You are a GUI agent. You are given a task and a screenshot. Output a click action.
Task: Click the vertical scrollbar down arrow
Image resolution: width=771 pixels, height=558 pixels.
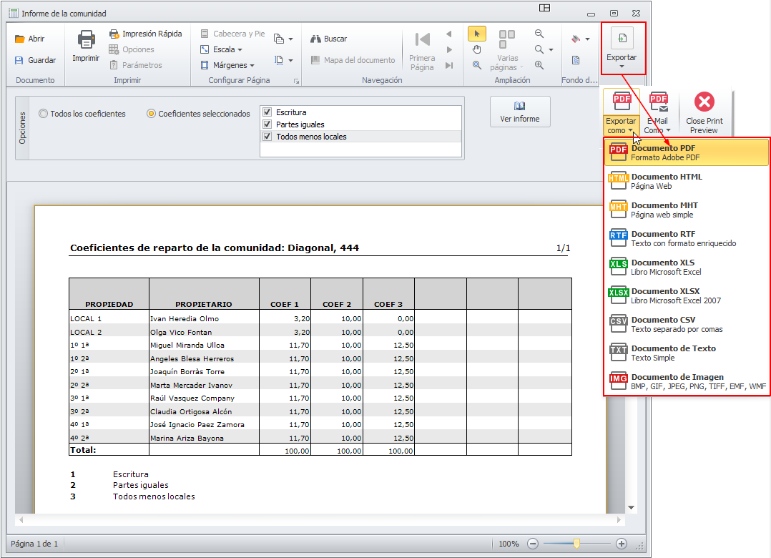tap(631, 507)
